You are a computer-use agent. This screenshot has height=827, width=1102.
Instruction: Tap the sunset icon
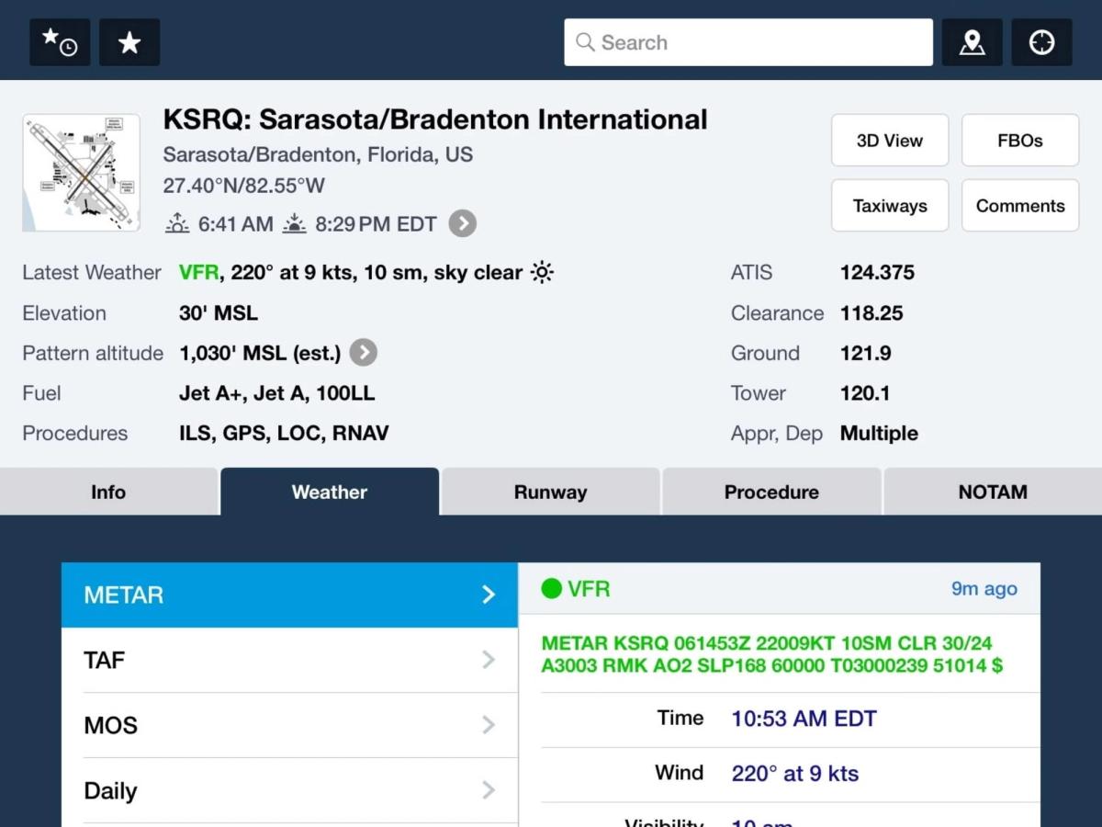tap(295, 223)
